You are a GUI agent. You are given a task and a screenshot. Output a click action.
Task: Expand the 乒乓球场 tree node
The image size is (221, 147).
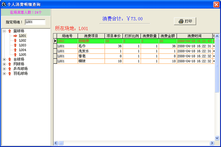(4, 69)
